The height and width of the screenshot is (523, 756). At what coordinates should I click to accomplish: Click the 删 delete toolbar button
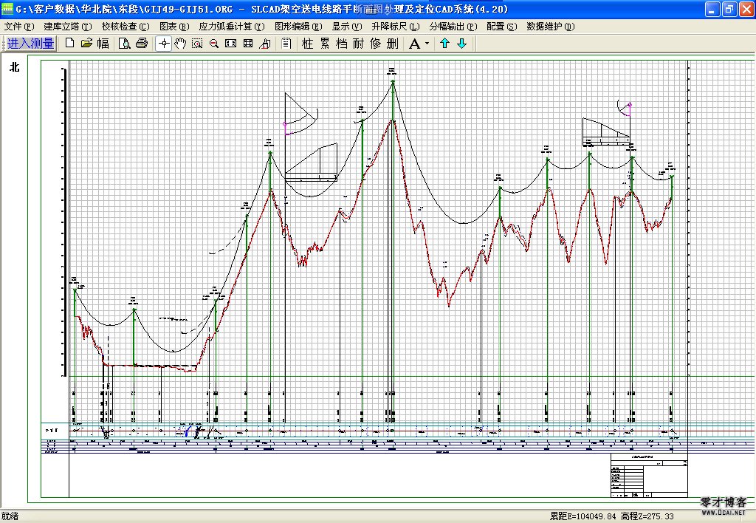392,44
